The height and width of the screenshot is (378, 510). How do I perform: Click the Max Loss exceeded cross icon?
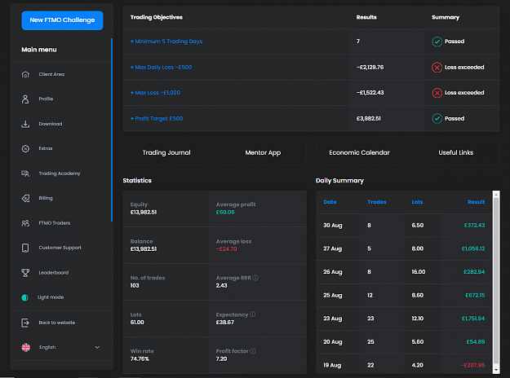click(437, 93)
